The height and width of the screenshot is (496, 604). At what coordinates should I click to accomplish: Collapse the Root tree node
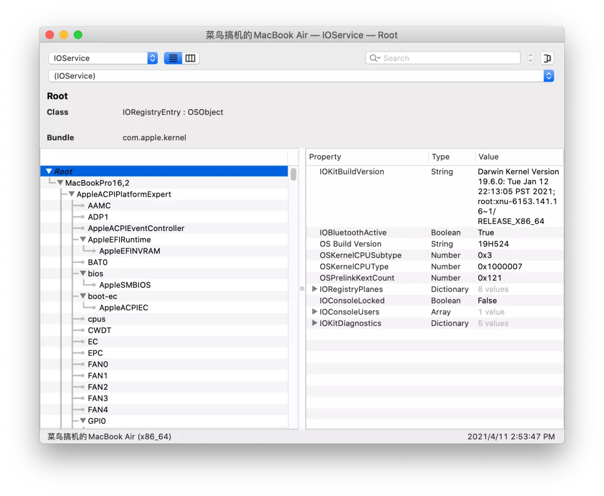click(x=49, y=171)
